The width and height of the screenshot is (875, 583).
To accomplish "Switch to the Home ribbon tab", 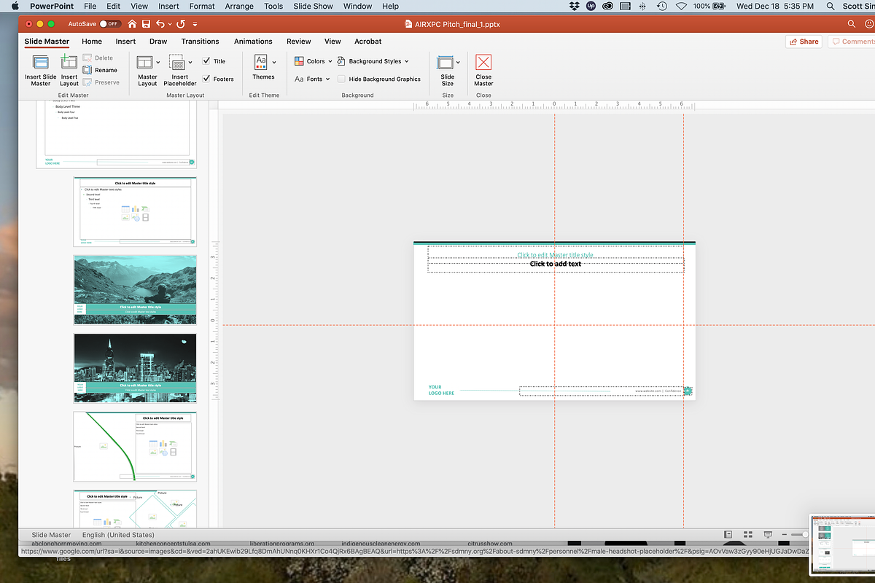I will click(92, 42).
